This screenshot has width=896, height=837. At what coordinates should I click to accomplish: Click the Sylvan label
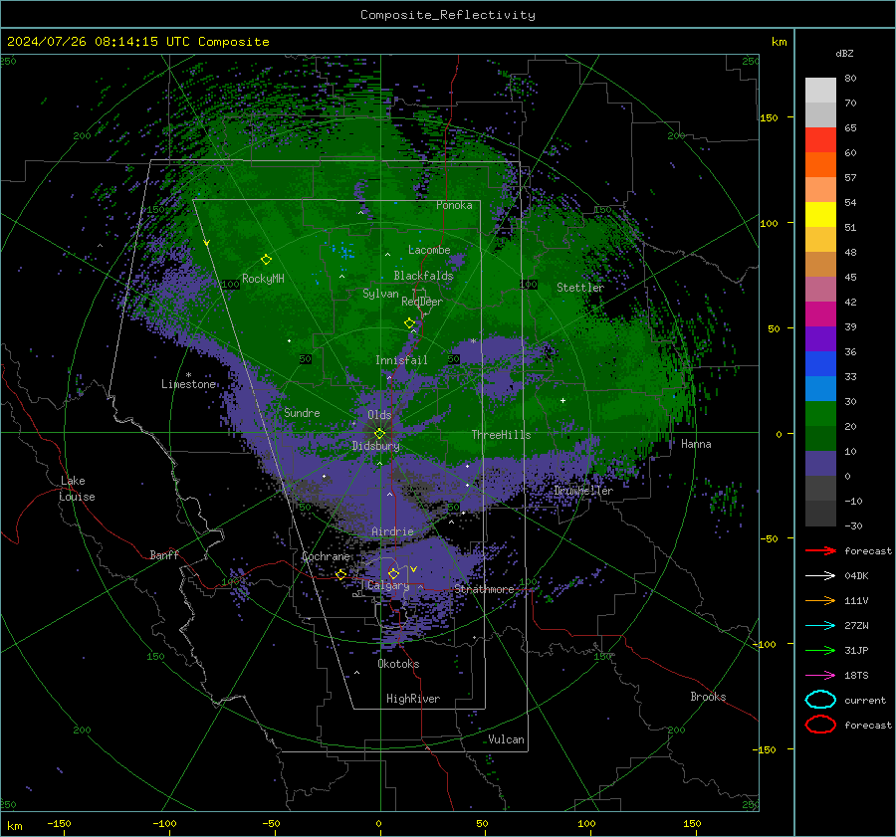pyautogui.click(x=380, y=294)
